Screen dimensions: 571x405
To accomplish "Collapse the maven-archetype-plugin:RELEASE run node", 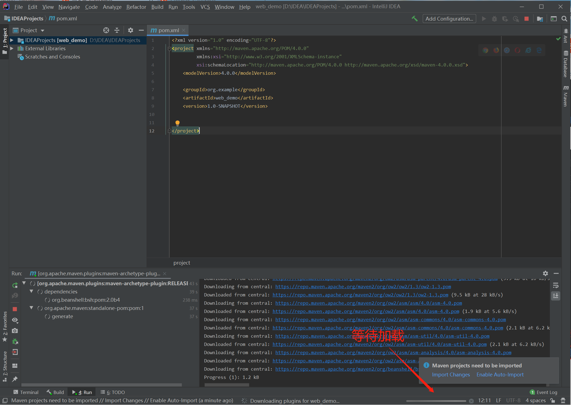I will point(24,283).
